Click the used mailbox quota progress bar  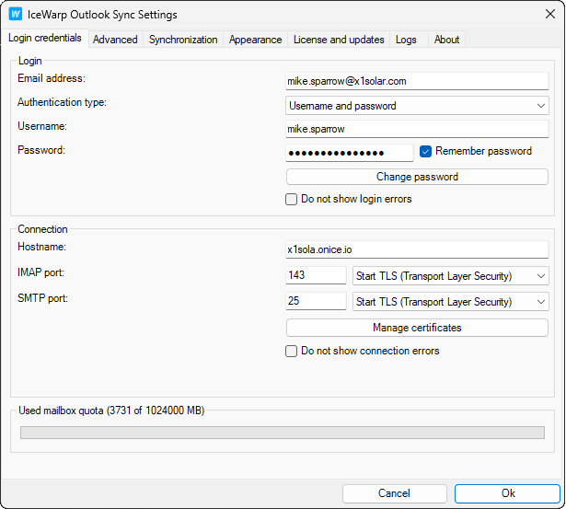click(x=282, y=431)
